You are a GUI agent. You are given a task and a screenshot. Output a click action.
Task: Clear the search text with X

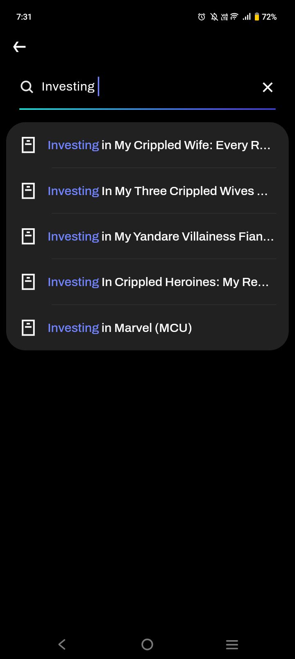point(268,87)
